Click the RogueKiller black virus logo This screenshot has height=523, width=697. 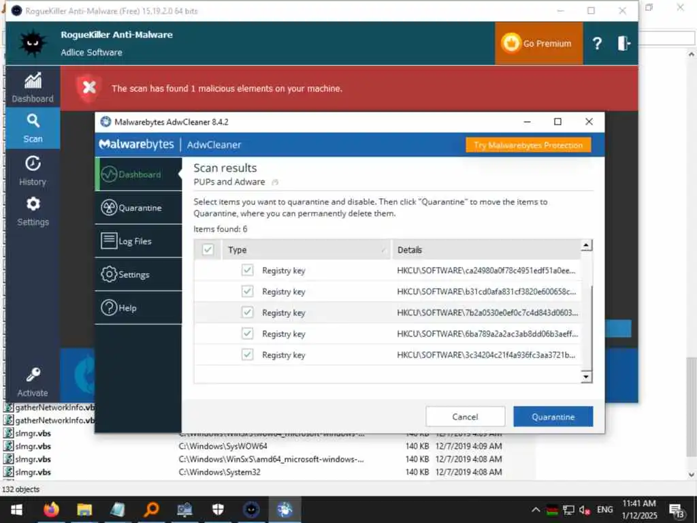pos(33,43)
